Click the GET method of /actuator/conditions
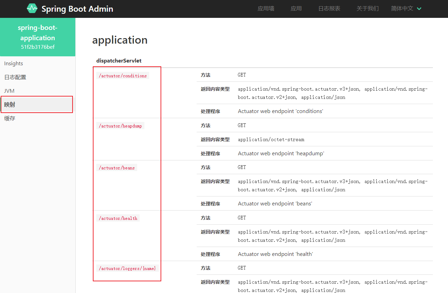 coord(242,75)
